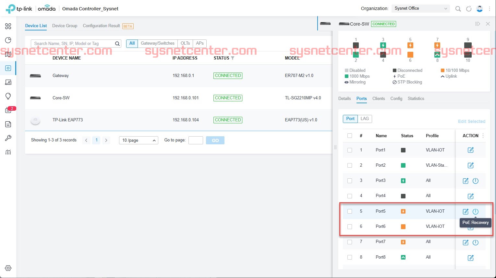Image resolution: width=496 pixels, height=278 pixels.
Task: Select port 6 in the switch diagram
Action: tap(410, 55)
